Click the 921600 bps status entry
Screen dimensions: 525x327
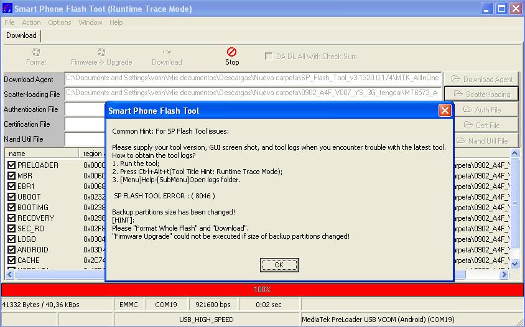coord(213,305)
